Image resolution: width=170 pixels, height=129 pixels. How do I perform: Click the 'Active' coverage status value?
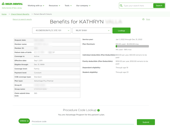(37, 56)
